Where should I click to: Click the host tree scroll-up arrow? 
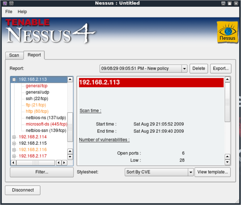[x=70, y=79]
